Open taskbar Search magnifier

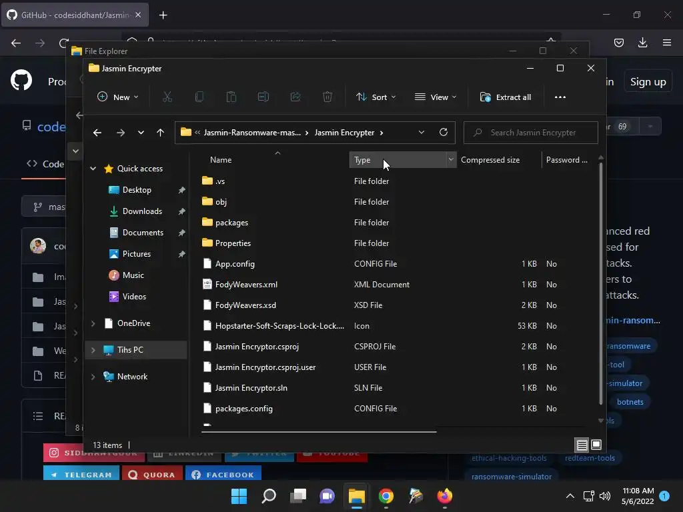tap(269, 496)
